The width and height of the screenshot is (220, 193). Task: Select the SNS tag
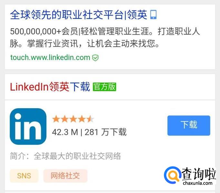click(24, 176)
